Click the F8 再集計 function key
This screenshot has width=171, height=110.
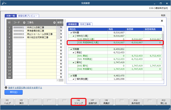tap(107, 102)
